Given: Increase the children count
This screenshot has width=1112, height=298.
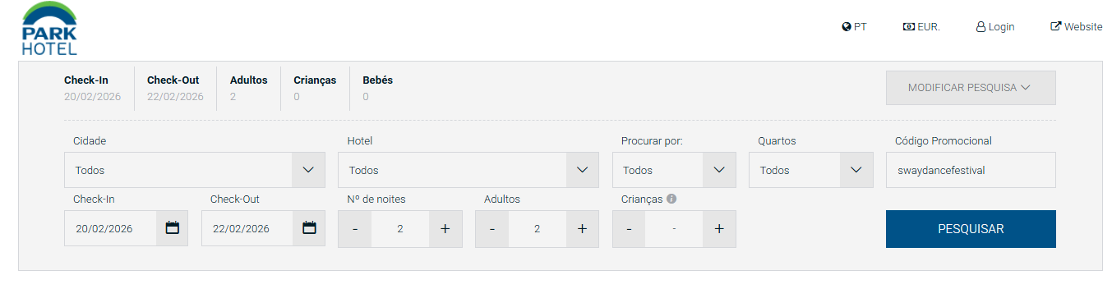Looking at the screenshot, I should 719,229.
